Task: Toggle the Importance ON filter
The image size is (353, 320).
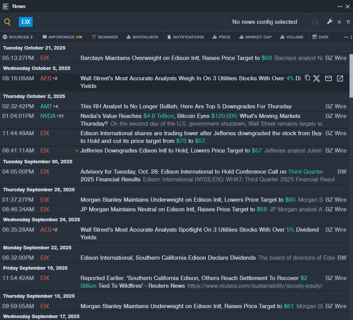Action: click(x=62, y=37)
